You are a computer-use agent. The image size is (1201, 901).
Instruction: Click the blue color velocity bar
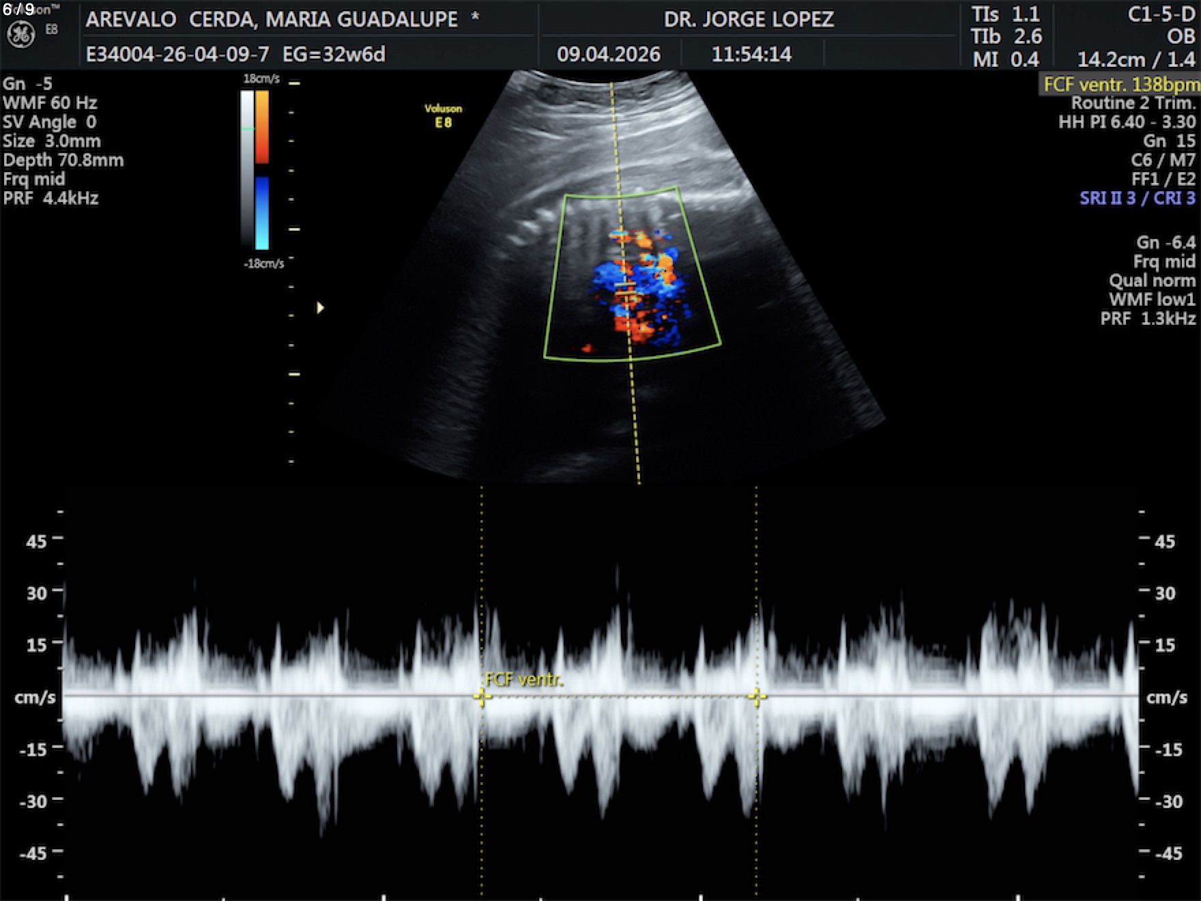[x=262, y=213]
